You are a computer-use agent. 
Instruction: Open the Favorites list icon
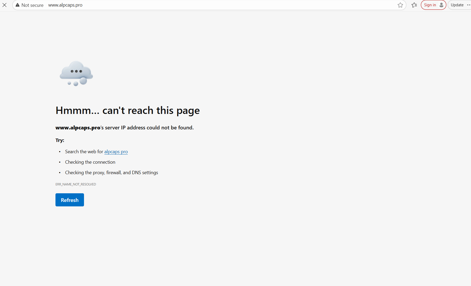click(414, 5)
